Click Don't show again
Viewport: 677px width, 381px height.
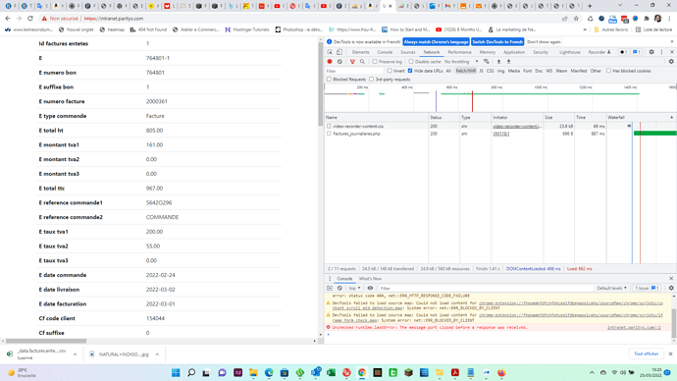[x=544, y=42]
